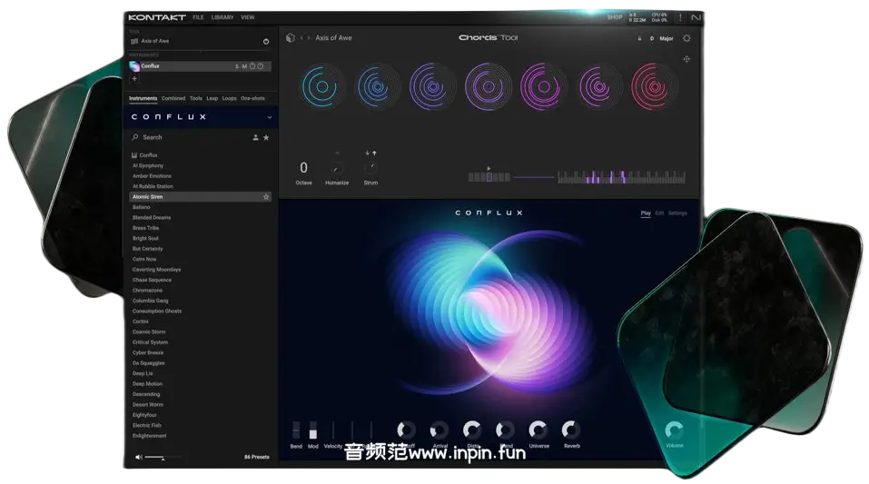869x484 pixels.
Task: Click the Conflux instrument thumbnail icon
Action: [134, 66]
